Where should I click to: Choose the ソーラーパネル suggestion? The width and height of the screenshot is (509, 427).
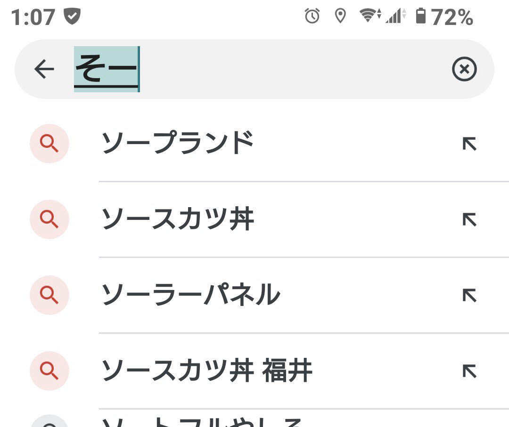pos(191,295)
